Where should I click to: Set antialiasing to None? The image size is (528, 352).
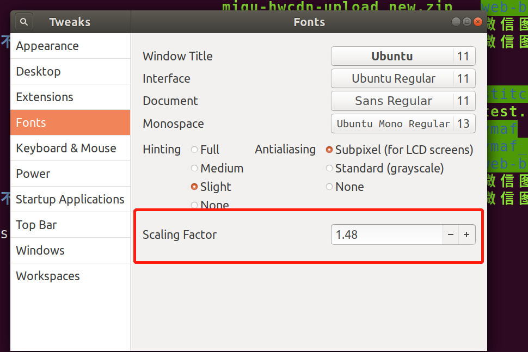tap(329, 187)
